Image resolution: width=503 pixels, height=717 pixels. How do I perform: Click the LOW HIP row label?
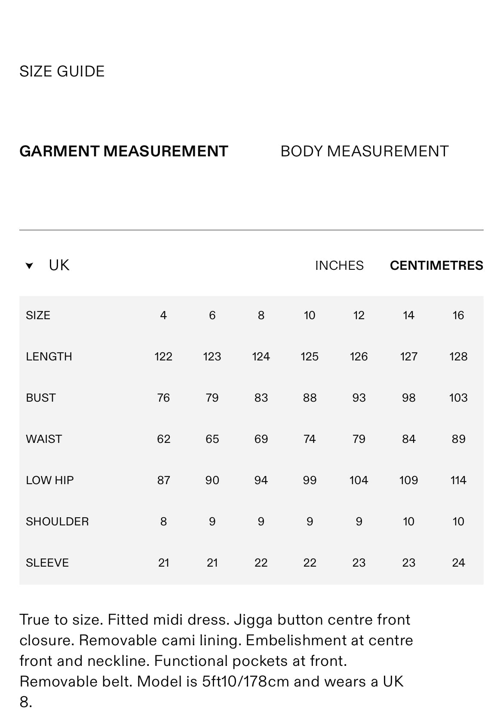[49, 480]
